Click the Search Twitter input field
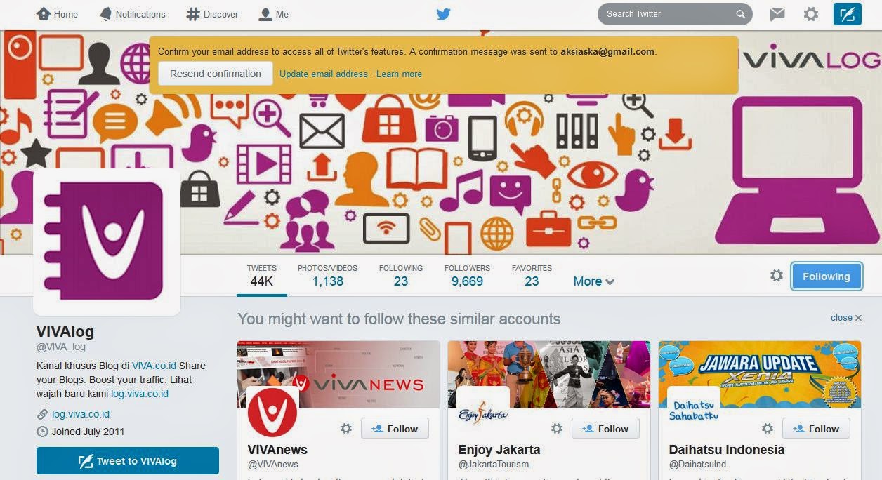Viewport: 882px width, 480px height. point(667,14)
